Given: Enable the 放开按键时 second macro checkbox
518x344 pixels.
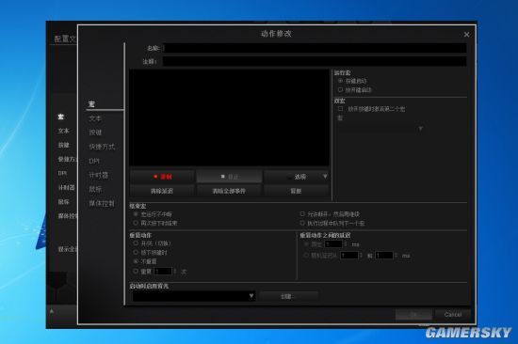Looking at the screenshot, I should click(340, 109).
